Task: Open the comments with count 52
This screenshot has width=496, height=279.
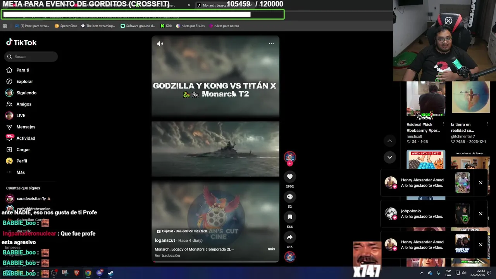Action: click(x=290, y=197)
